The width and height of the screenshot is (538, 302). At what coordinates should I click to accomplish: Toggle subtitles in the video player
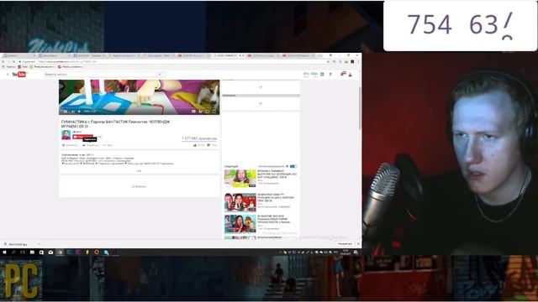pyautogui.click(x=193, y=112)
